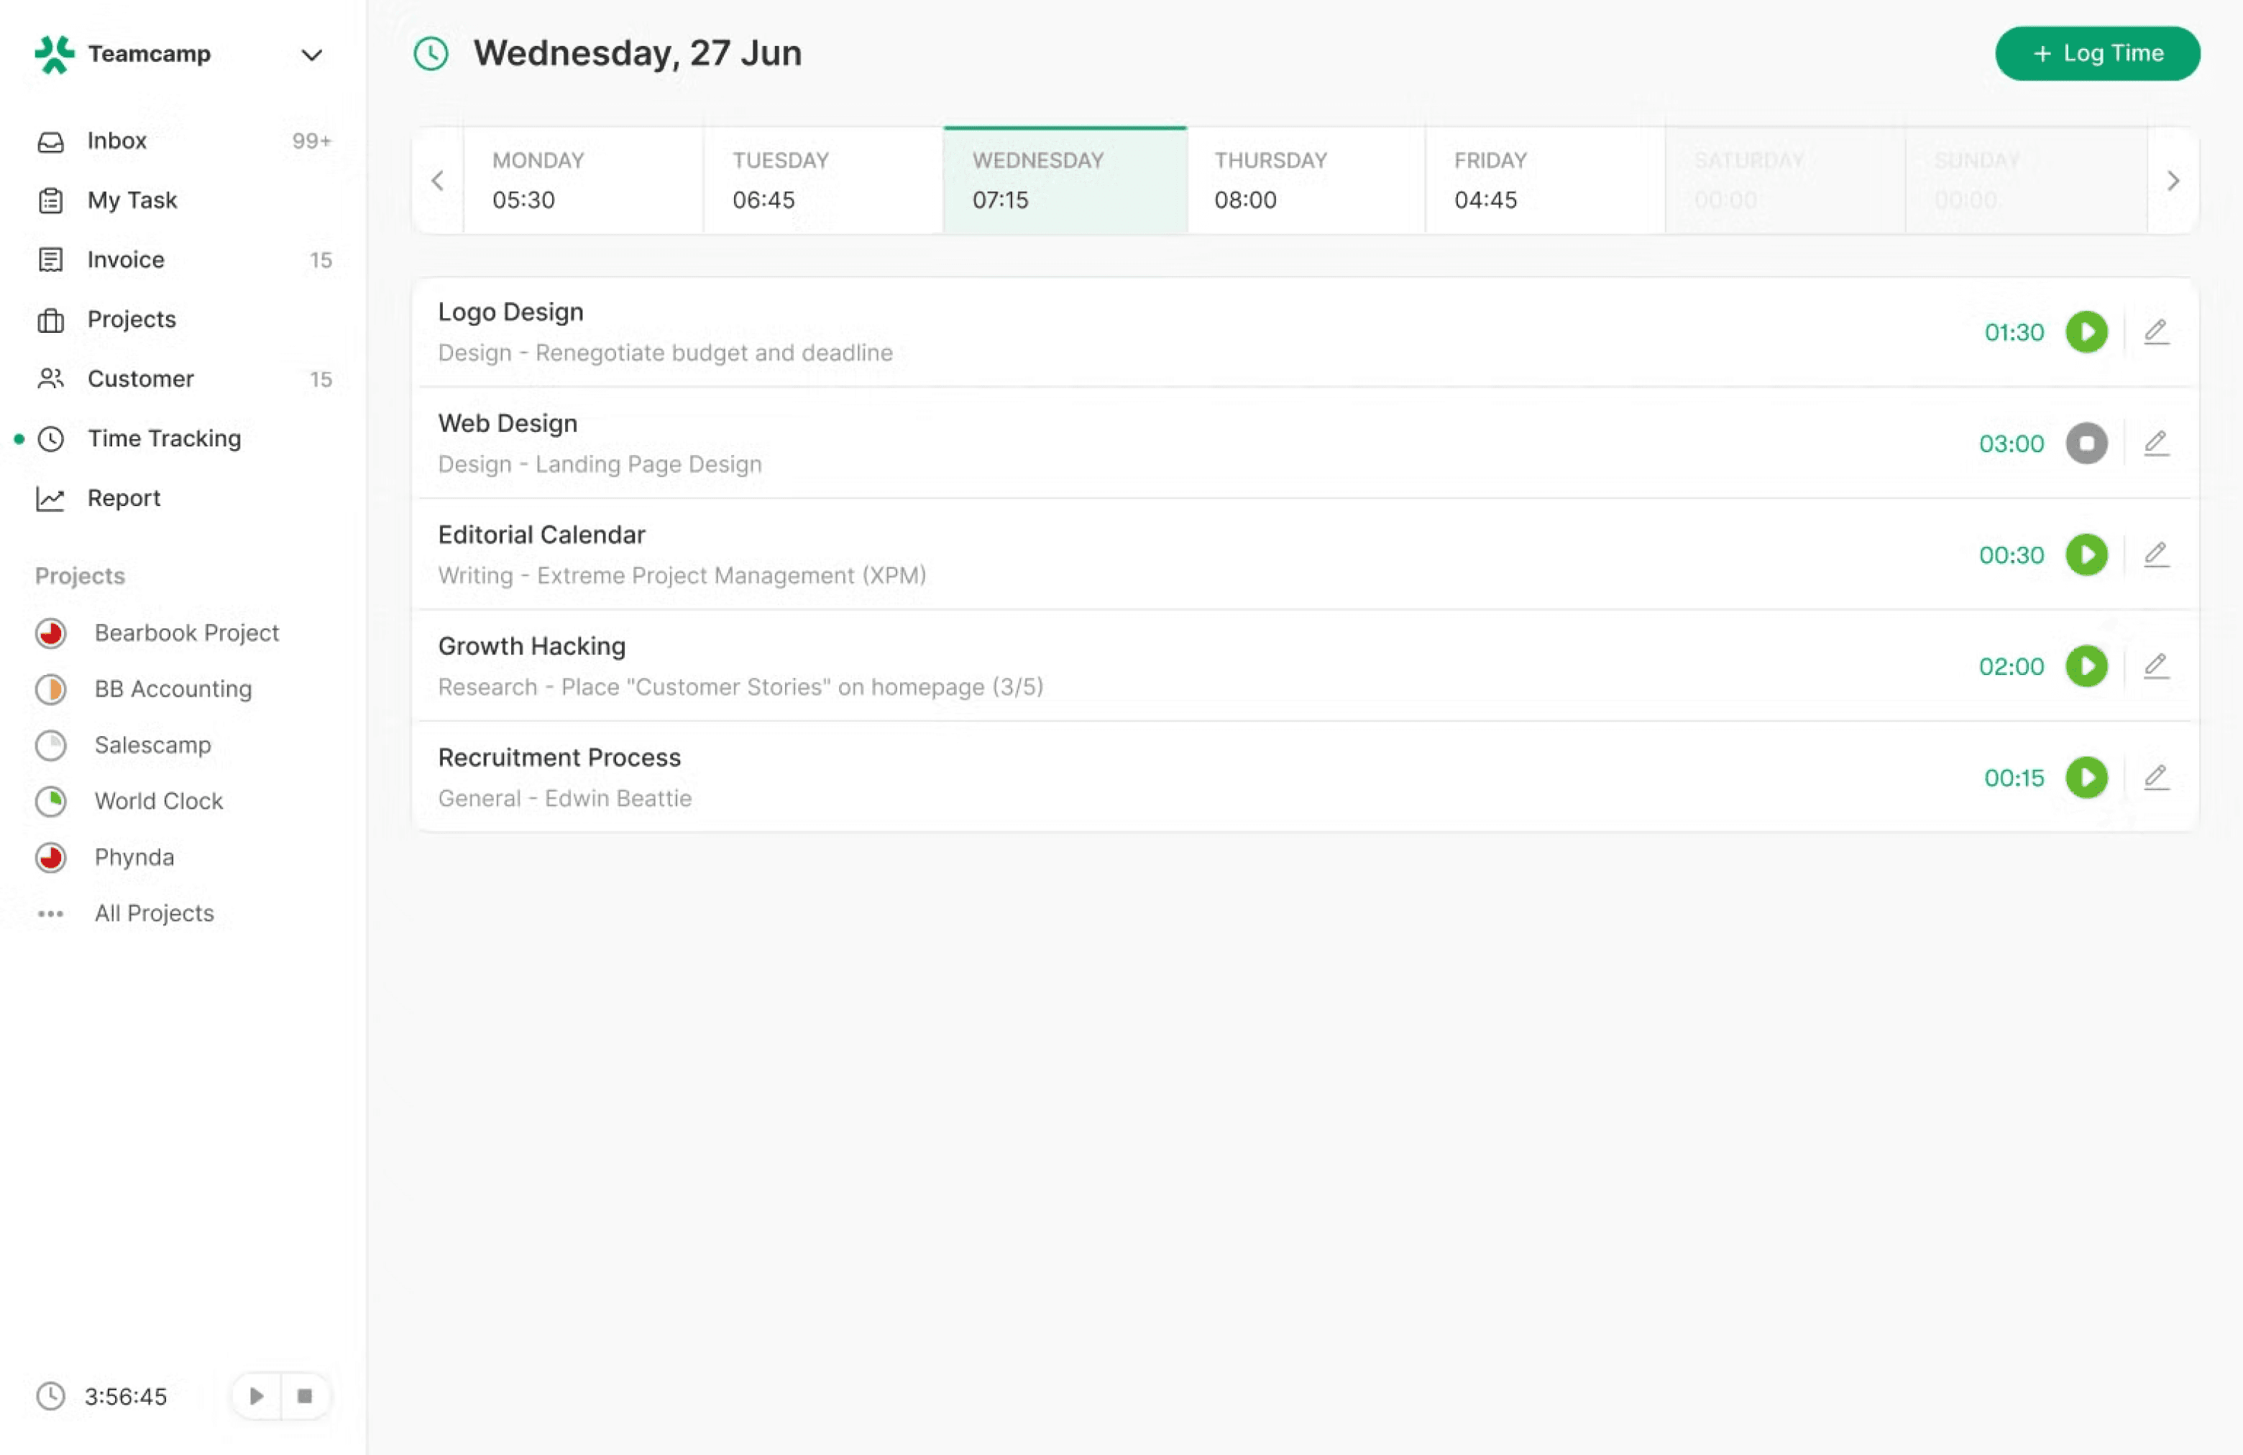
Task: Expand the Teamcamp workspace dropdown
Action: tap(312, 52)
